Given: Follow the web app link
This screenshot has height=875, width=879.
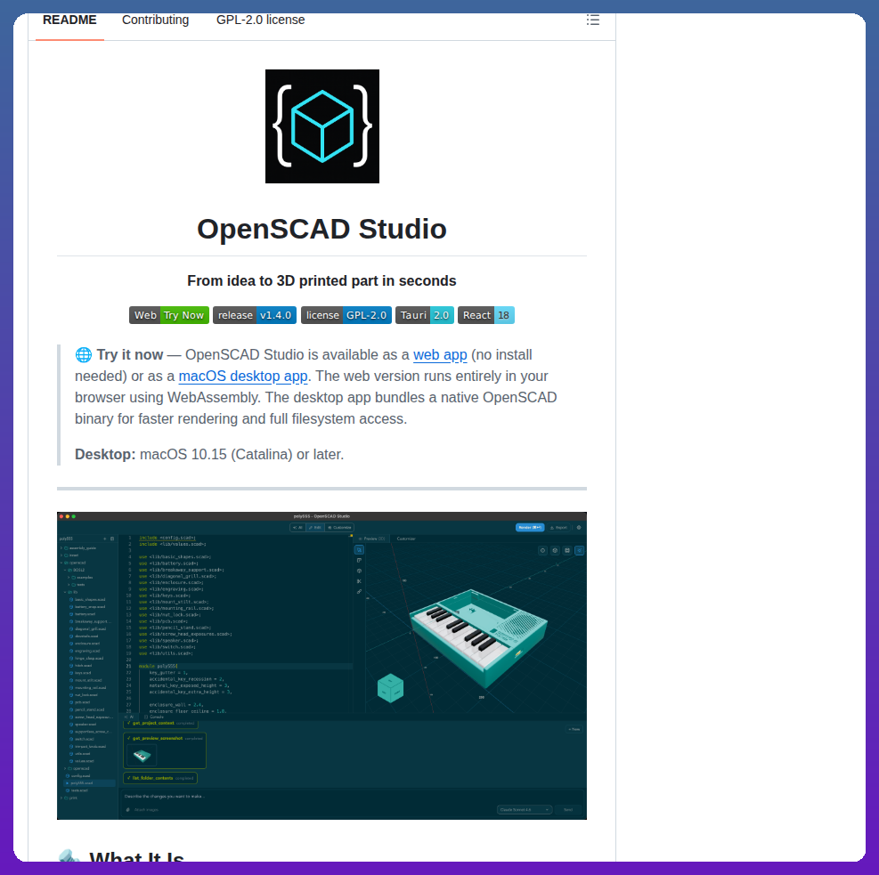Looking at the screenshot, I should (440, 355).
